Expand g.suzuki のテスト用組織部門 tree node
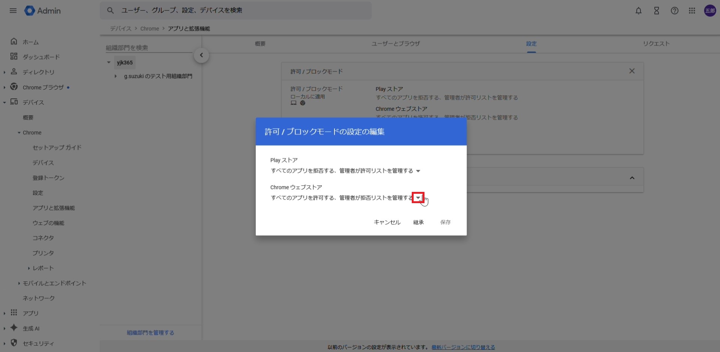 click(x=115, y=76)
